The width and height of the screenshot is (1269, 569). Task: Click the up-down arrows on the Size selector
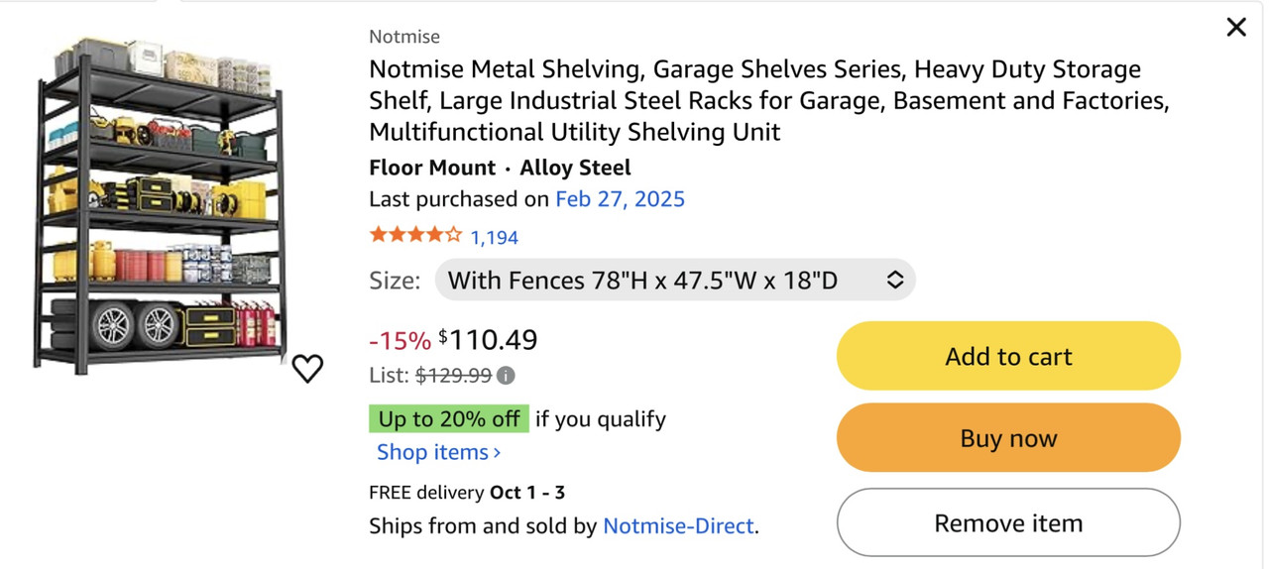pyautogui.click(x=894, y=281)
